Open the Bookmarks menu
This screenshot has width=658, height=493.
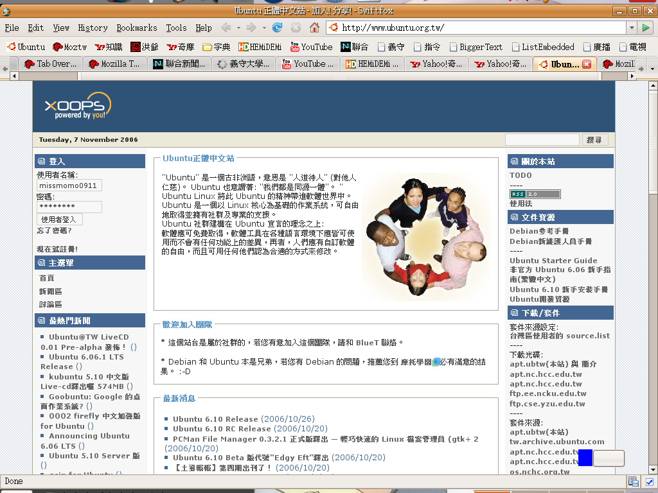coord(136,28)
